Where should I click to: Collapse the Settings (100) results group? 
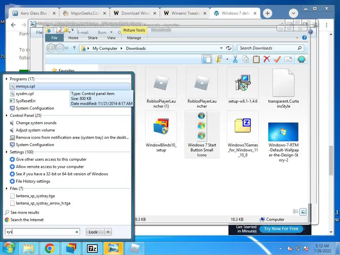coord(7,152)
